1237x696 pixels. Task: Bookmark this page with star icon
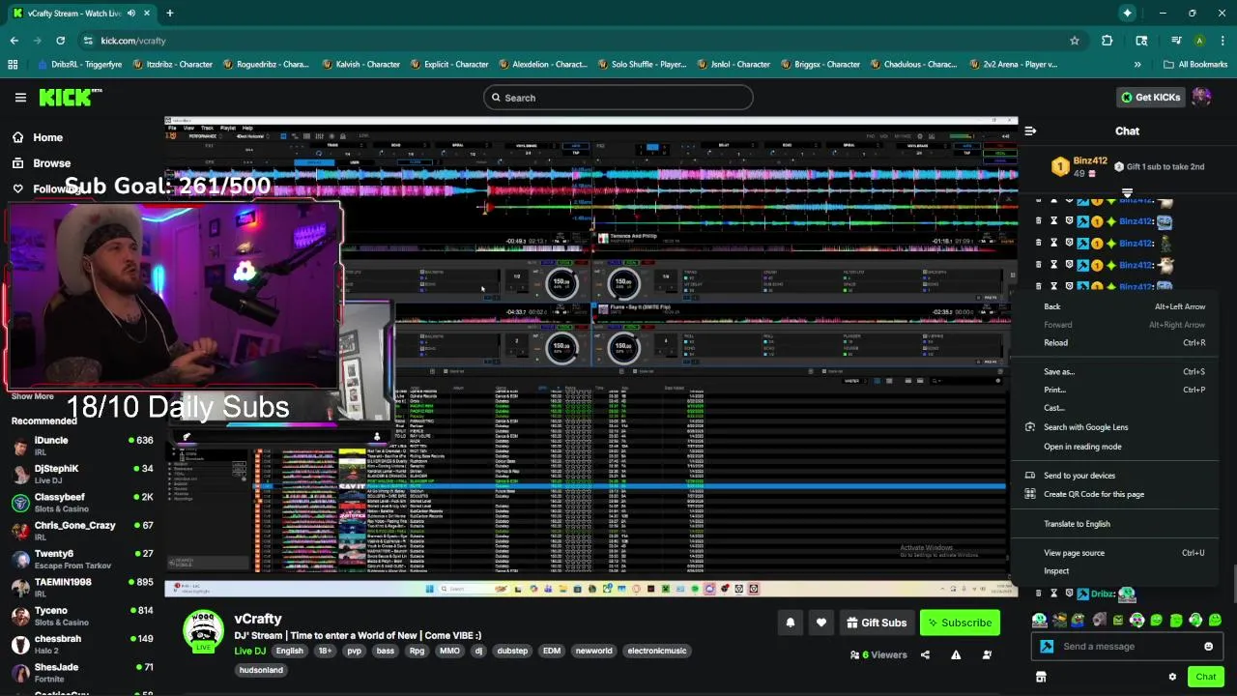pyautogui.click(x=1074, y=41)
